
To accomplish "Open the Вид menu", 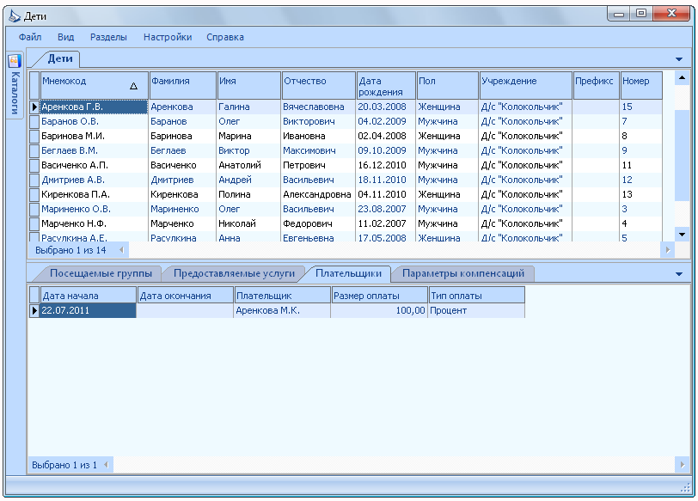I will coord(65,37).
